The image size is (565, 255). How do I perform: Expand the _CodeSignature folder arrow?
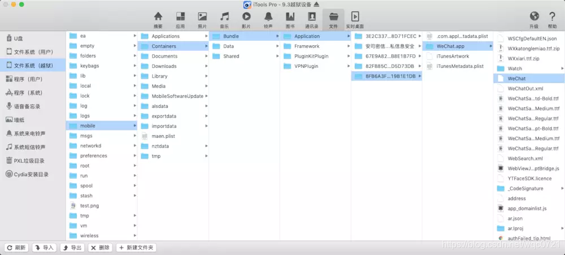(x=563, y=188)
